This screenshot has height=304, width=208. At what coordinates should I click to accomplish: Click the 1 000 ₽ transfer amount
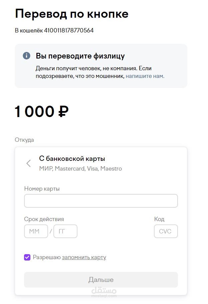(41, 112)
